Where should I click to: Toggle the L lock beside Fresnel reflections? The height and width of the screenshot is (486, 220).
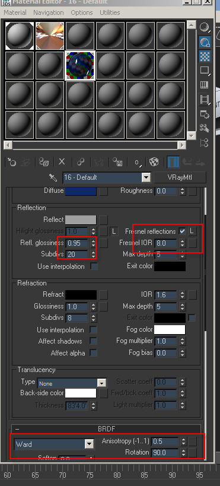tap(192, 231)
